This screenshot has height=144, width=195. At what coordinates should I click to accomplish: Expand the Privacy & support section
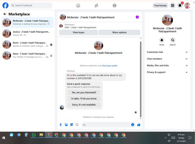pyautogui.click(x=167, y=72)
